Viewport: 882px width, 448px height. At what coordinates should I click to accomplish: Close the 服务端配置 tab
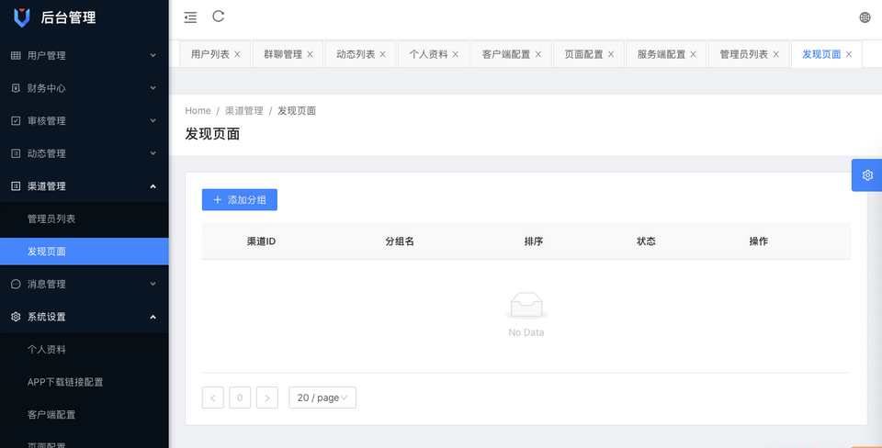(x=693, y=54)
